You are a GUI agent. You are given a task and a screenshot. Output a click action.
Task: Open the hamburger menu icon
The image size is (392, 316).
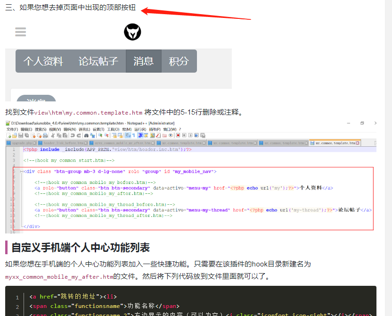tap(21, 32)
